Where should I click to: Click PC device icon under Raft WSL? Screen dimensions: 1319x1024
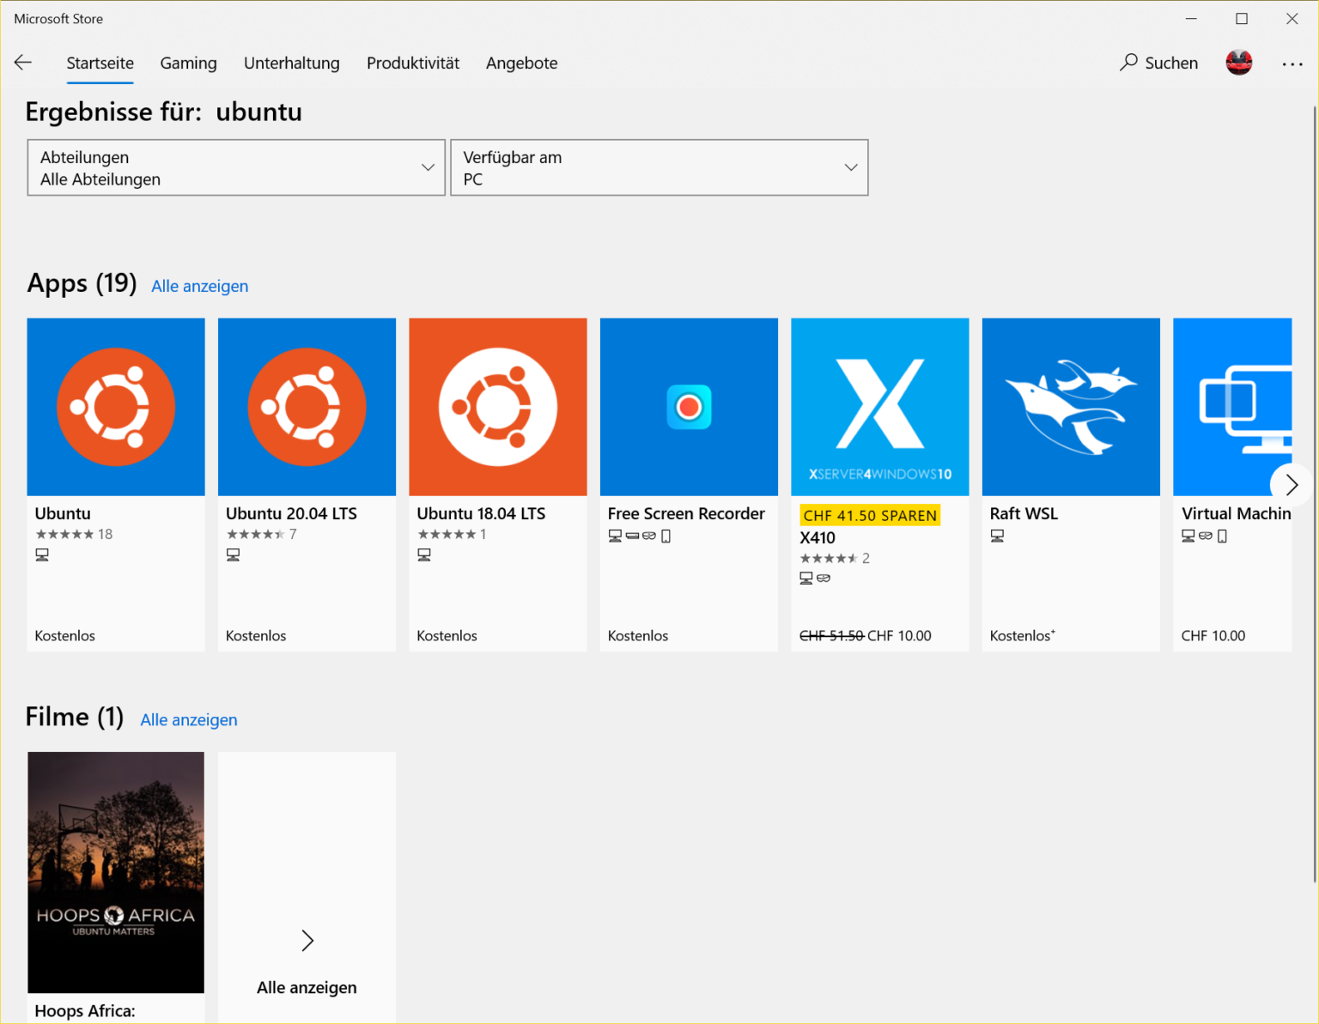pos(997,536)
